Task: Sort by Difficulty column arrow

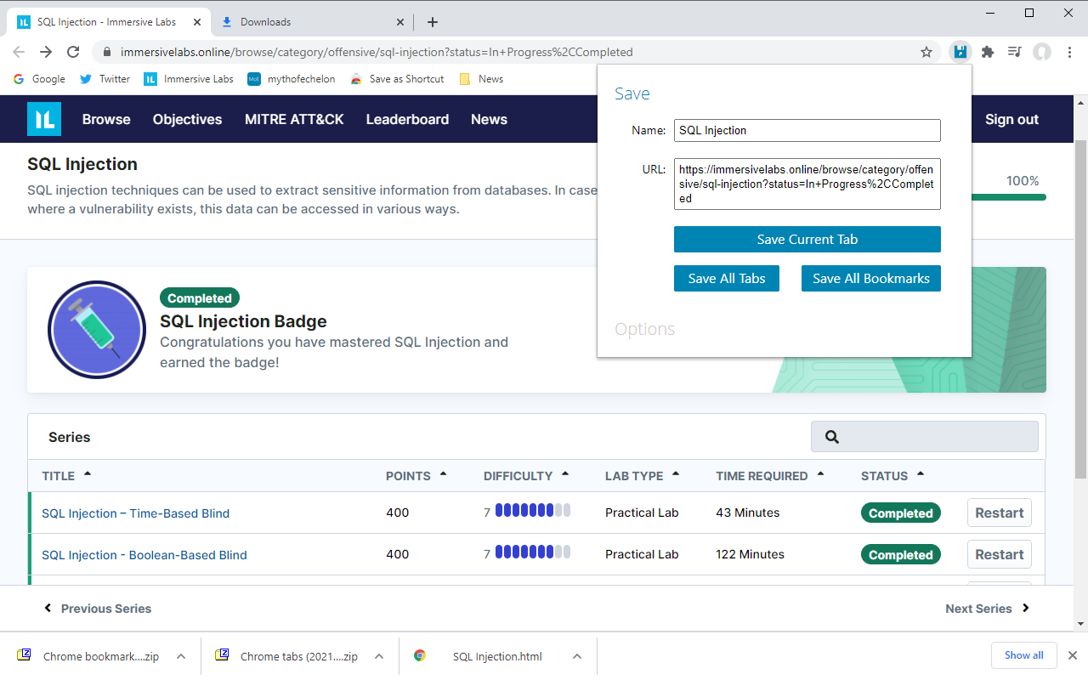Action: [x=565, y=474]
